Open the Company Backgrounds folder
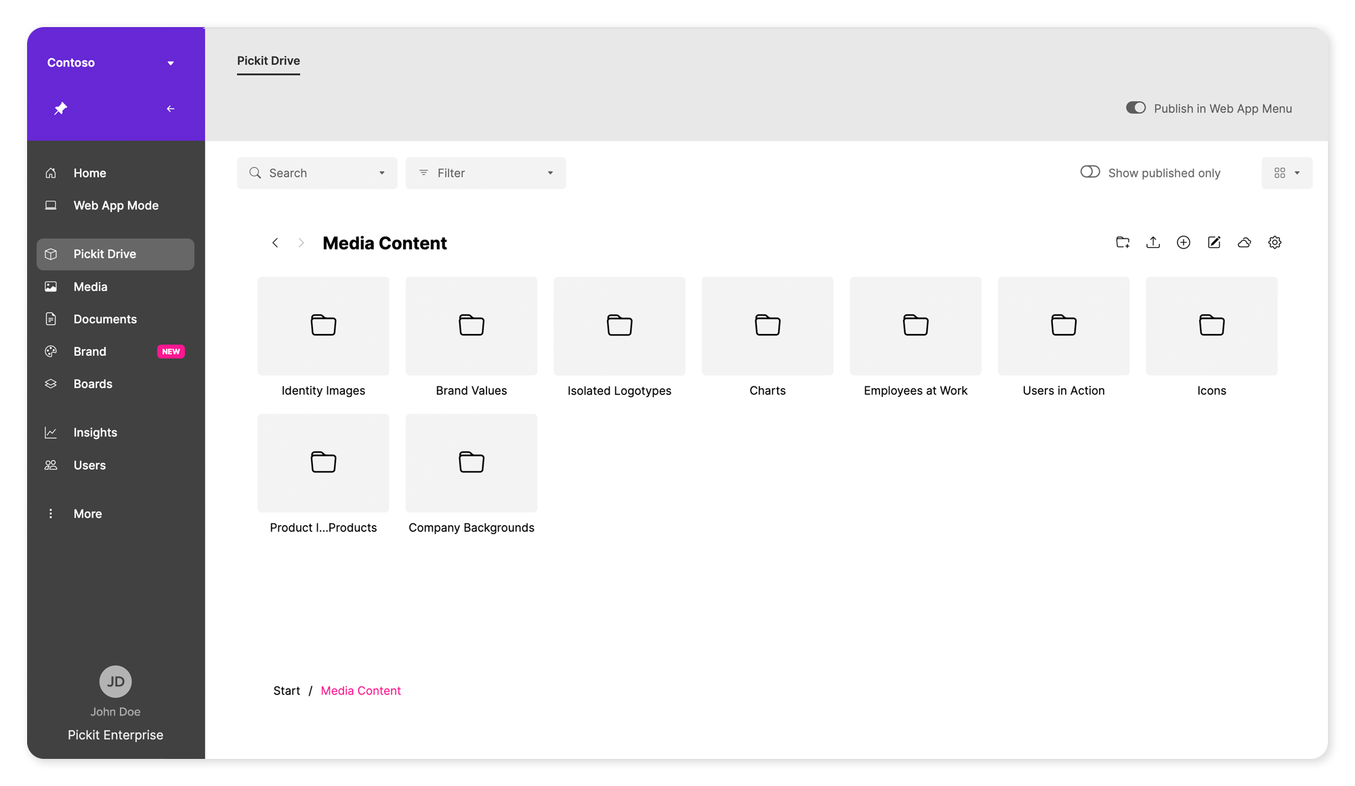 (x=471, y=463)
